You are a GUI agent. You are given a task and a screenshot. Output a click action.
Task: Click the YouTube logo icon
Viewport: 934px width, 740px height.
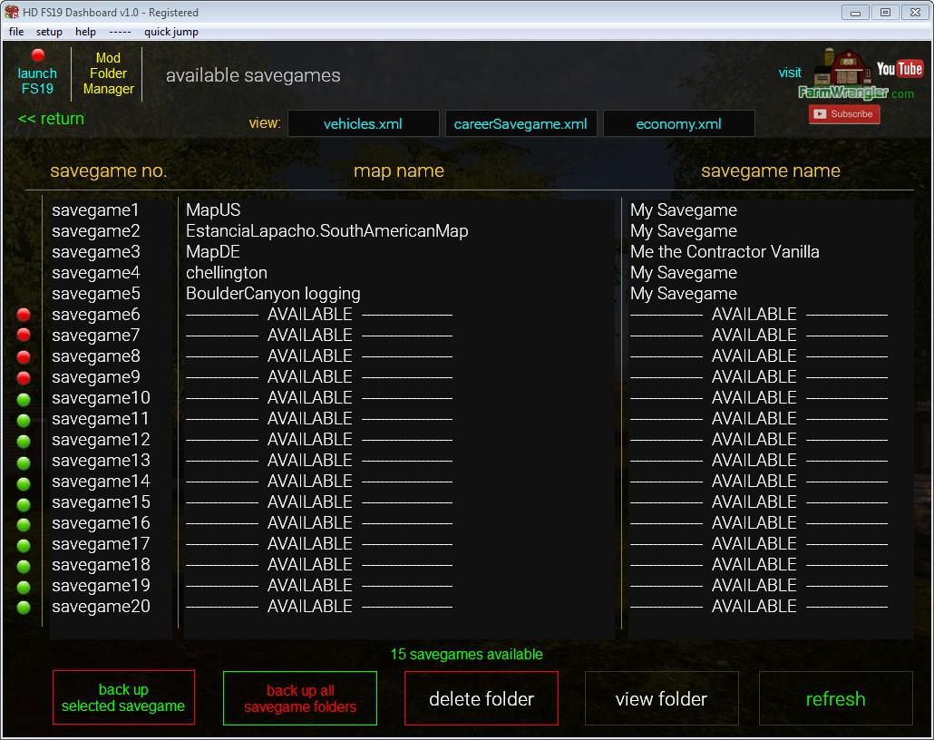tap(899, 69)
